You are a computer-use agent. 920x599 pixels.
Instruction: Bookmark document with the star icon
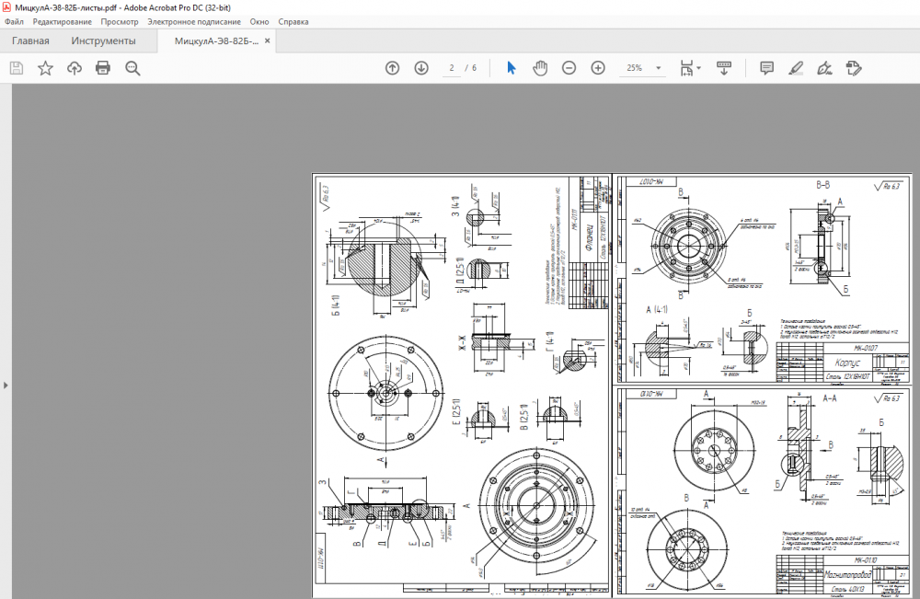[x=45, y=68]
